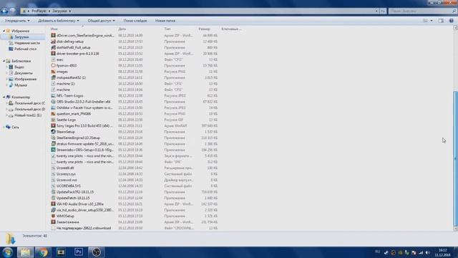The image size is (458, 258).
Task: Toggle the preview pane icon
Action: 441,21
